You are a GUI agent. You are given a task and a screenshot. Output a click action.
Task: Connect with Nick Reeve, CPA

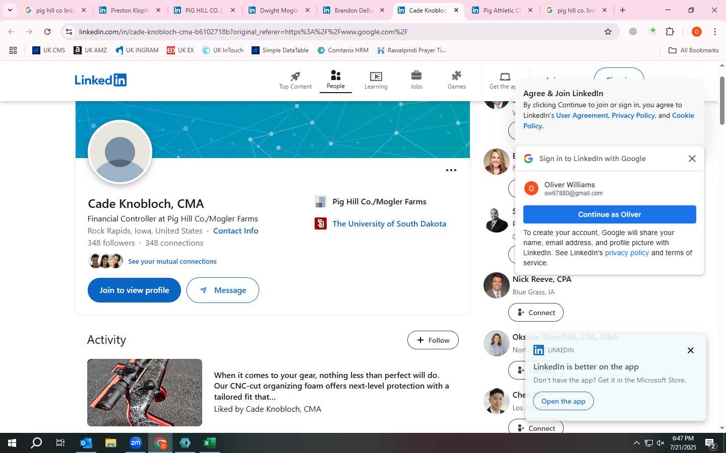pyautogui.click(x=536, y=313)
